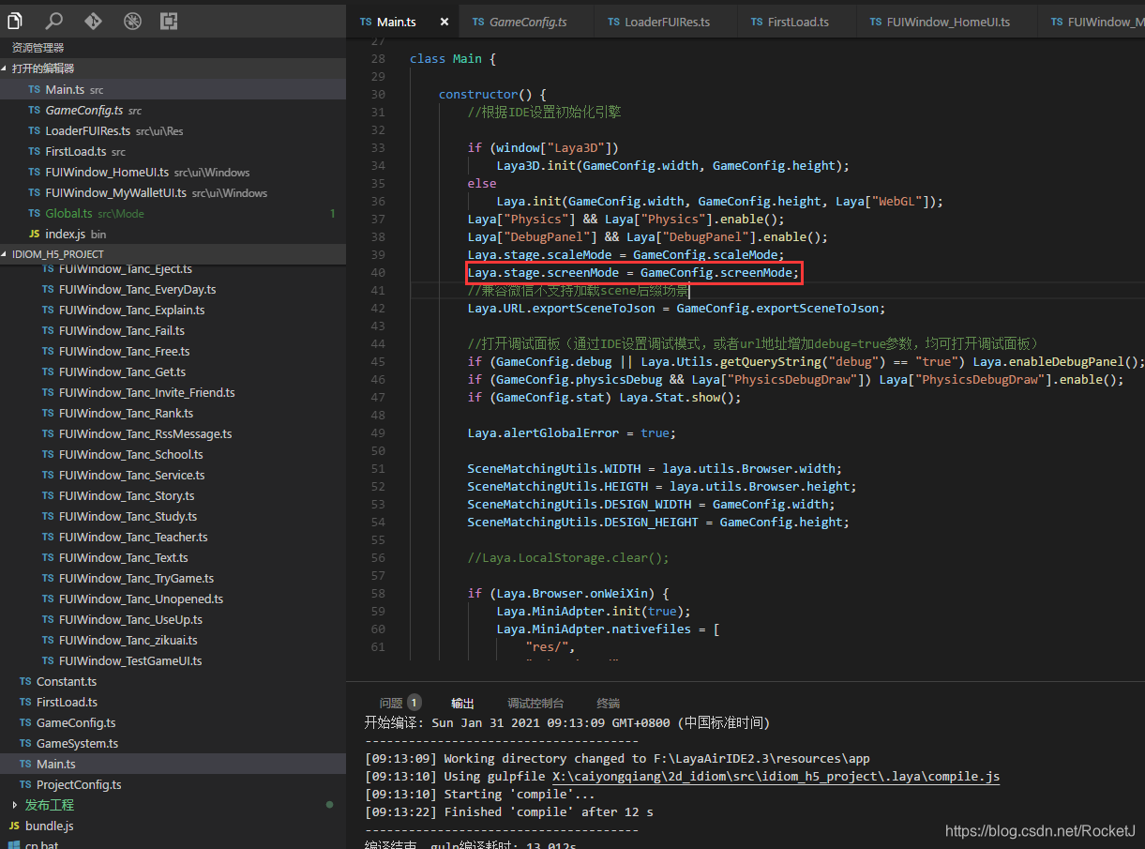Open FUIWindow_Tanc_zikuai.ts file
This screenshot has height=849, width=1145.
pyautogui.click(x=173, y=640)
